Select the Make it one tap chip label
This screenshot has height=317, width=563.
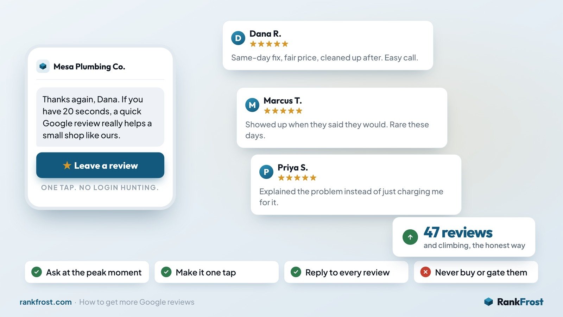click(x=206, y=273)
